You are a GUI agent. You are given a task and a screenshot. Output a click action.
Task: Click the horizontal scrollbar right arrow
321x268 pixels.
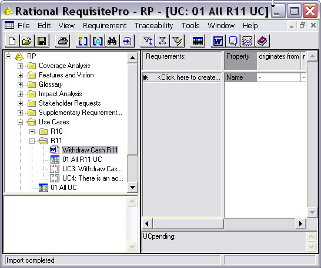300,223
